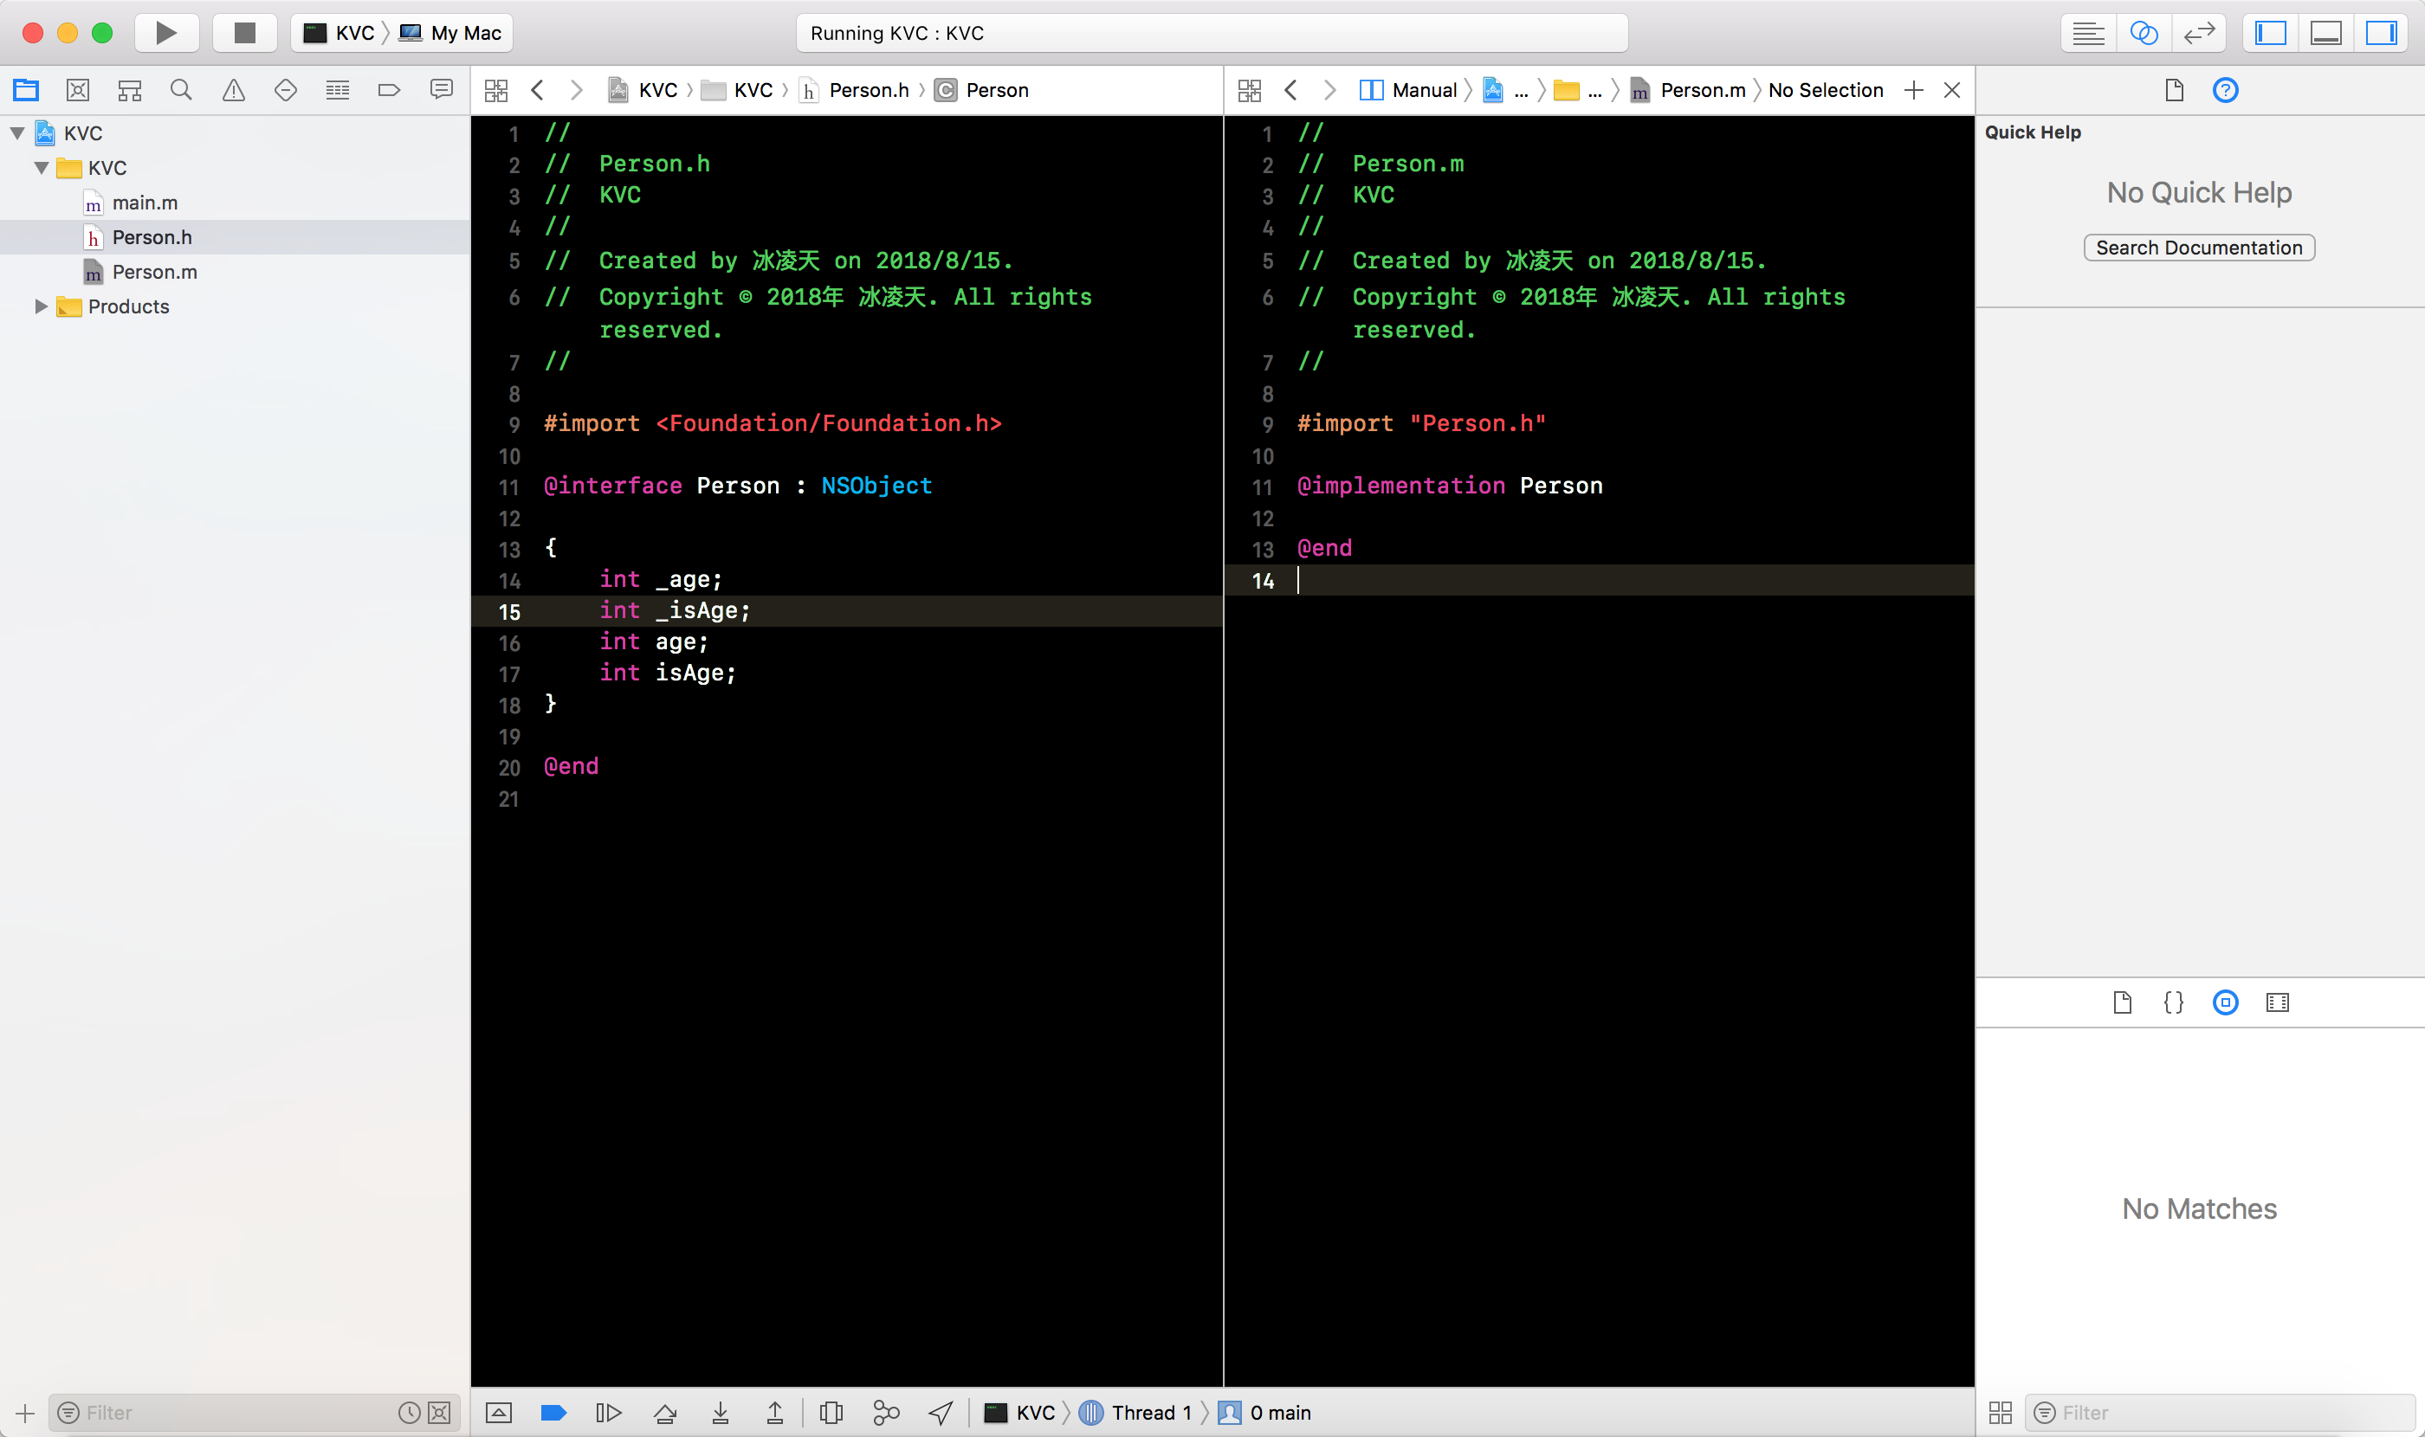
Task: Open the Issue navigator warning icon
Action: click(x=234, y=90)
